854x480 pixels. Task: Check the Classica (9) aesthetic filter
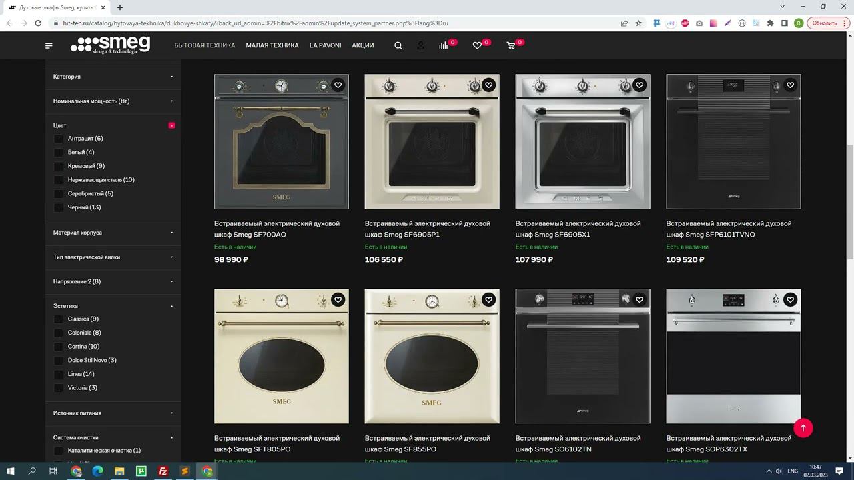pos(59,319)
